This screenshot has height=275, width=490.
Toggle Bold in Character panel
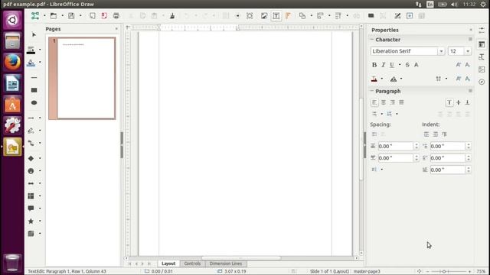pos(374,65)
